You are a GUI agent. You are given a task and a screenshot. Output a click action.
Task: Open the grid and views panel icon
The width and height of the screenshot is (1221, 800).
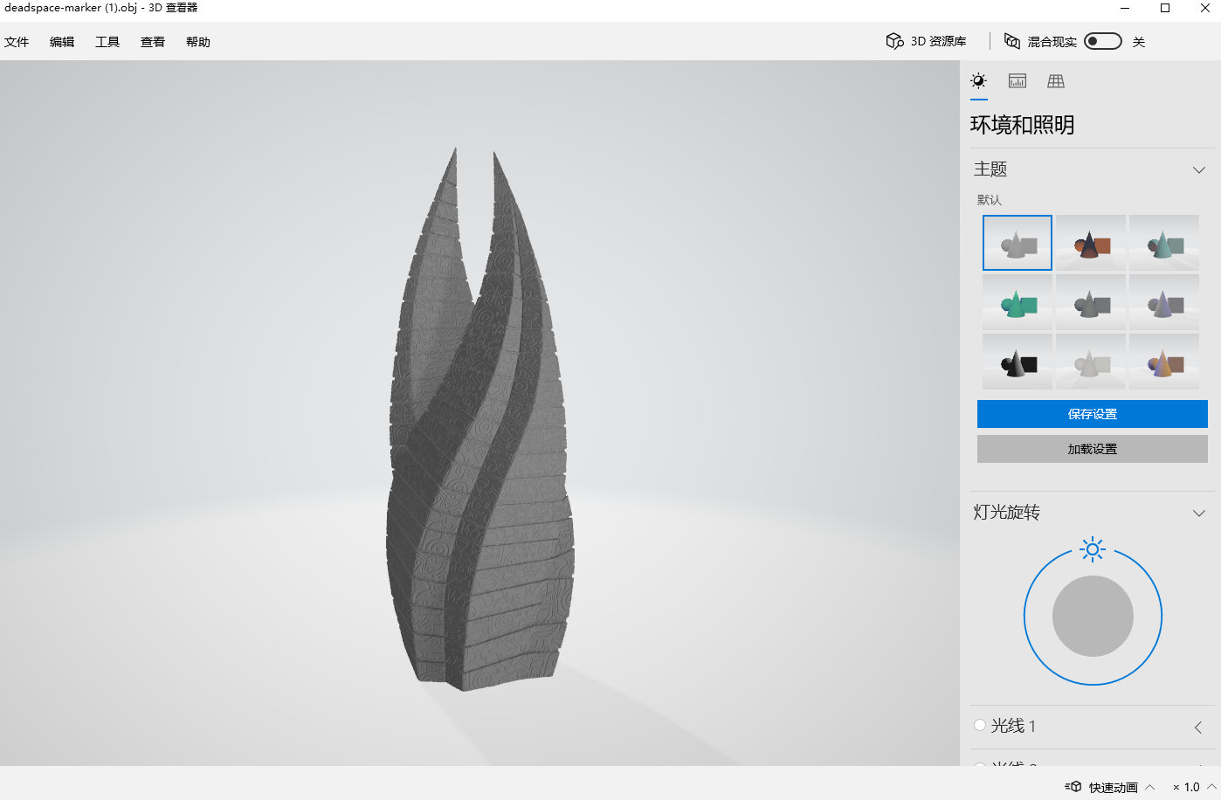[1056, 81]
